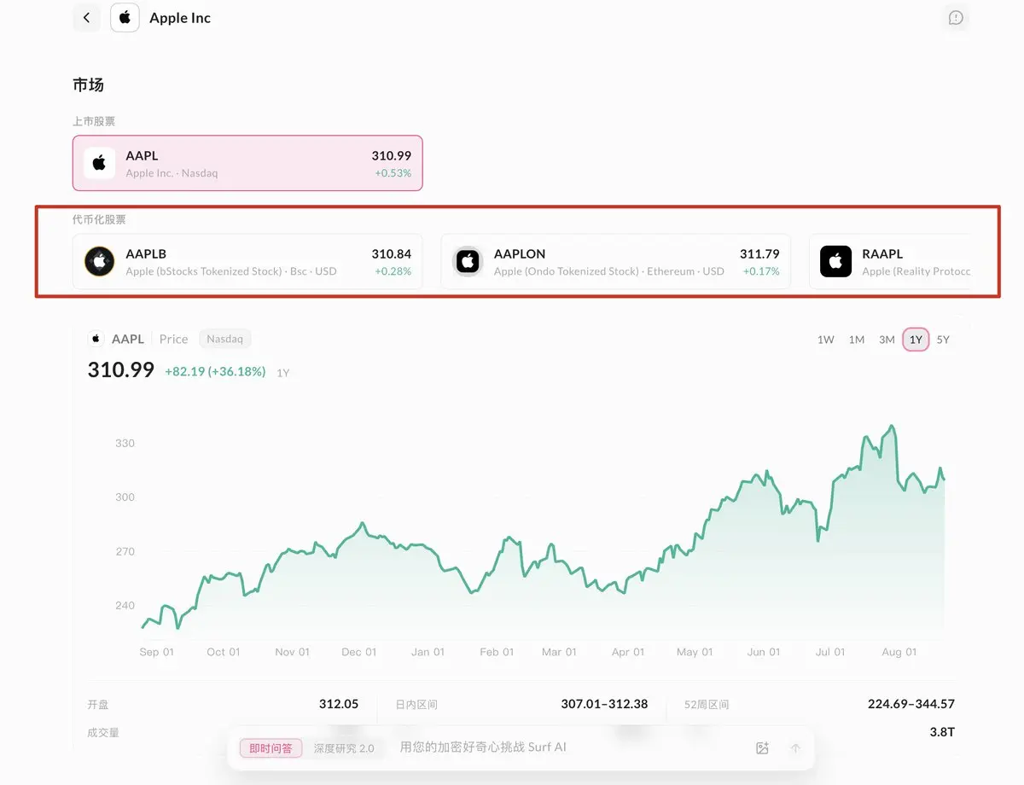
Task: Click the Nasdaq exchange tag in chart header
Action: [x=225, y=339]
